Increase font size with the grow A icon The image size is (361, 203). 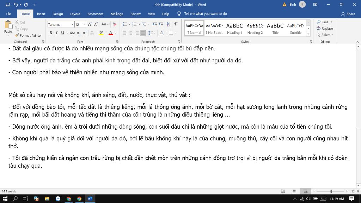coord(90,24)
